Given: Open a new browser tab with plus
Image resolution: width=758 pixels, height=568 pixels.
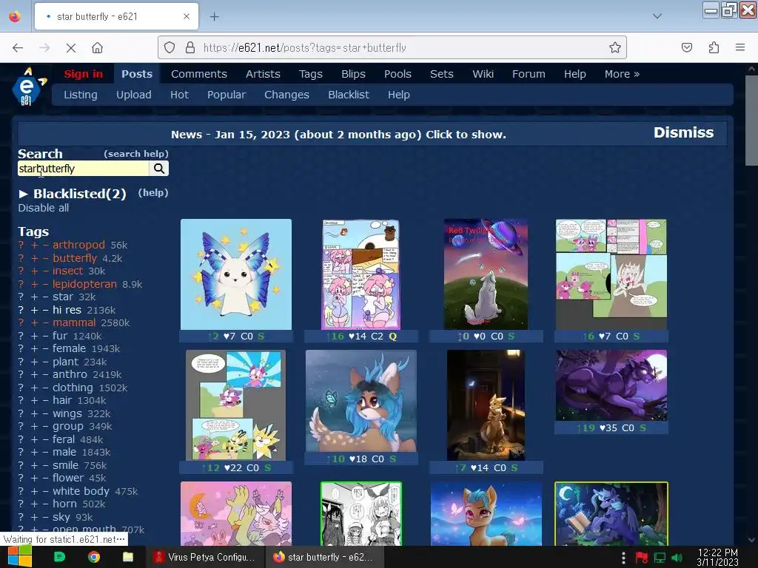Looking at the screenshot, I should [x=214, y=16].
